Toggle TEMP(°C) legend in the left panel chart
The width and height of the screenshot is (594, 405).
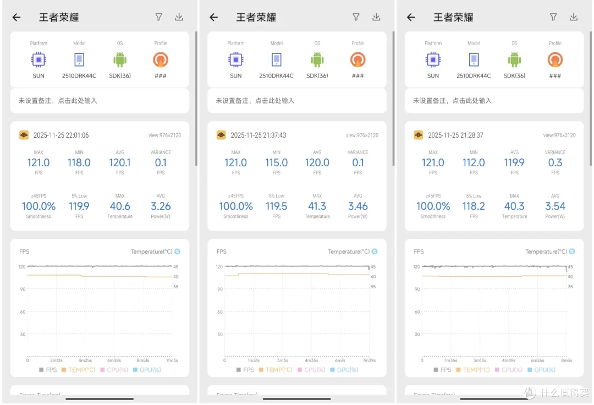(79, 370)
